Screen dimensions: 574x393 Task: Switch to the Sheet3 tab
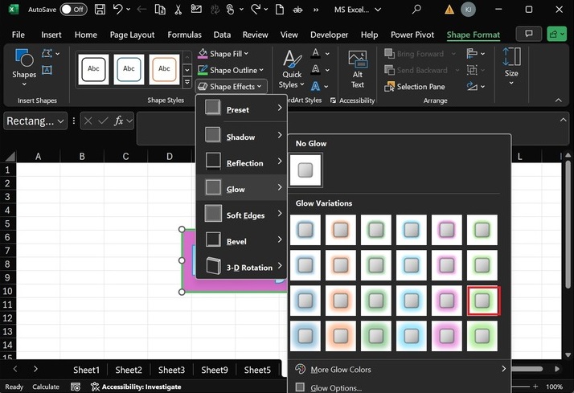171,370
